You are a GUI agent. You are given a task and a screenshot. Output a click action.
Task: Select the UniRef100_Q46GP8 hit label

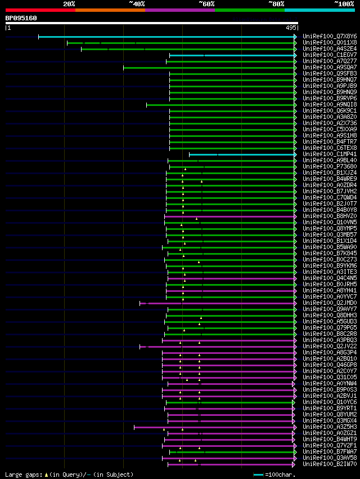(330, 365)
